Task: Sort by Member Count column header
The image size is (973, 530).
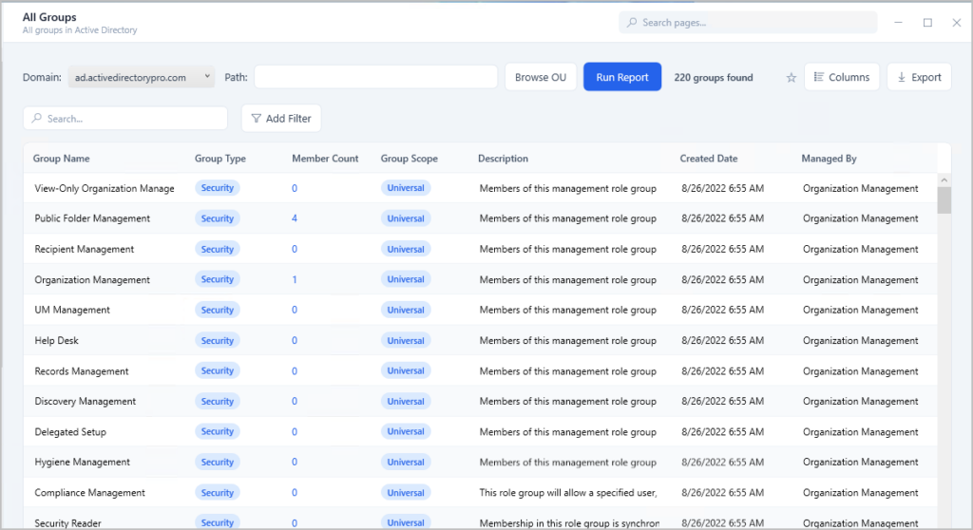Action: point(325,159)
